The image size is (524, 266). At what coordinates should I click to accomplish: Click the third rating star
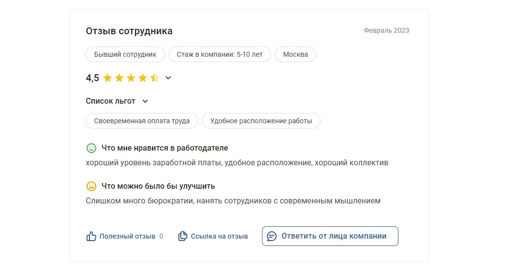(131, 78)
